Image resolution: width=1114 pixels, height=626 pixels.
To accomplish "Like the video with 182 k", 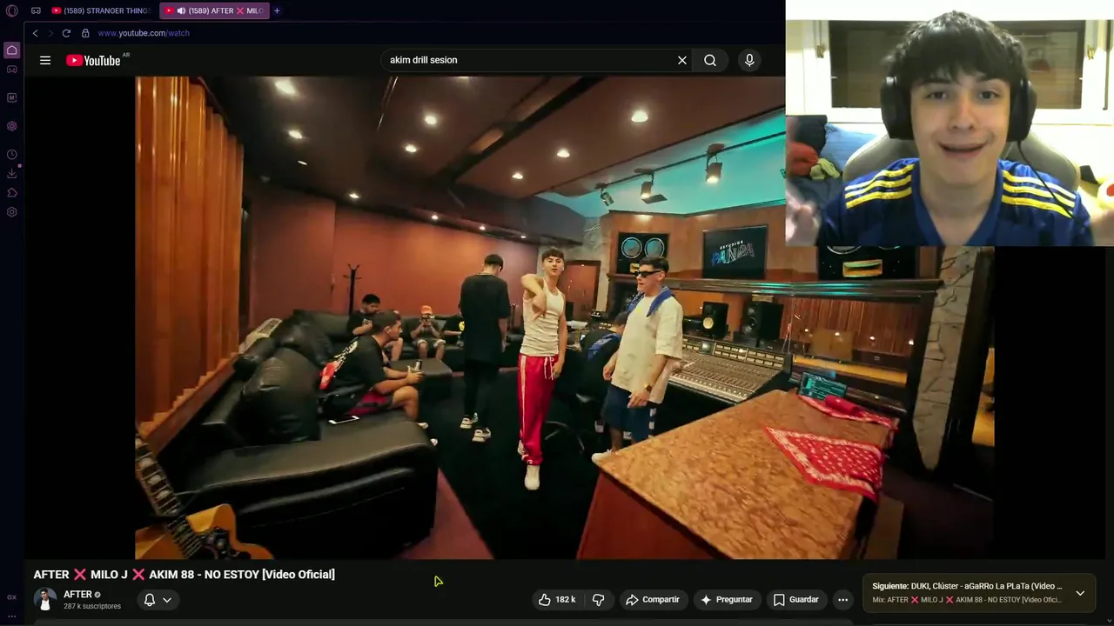I will [557, 600].
